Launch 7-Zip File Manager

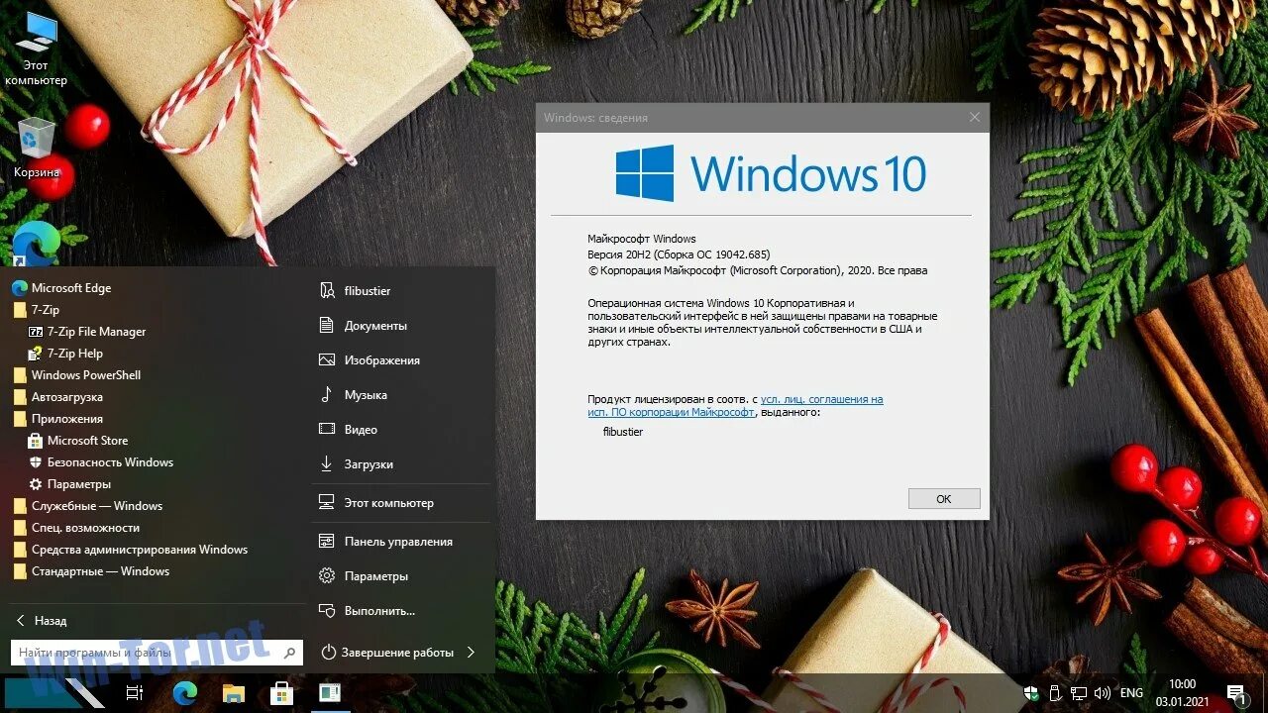tap(87, 332)
